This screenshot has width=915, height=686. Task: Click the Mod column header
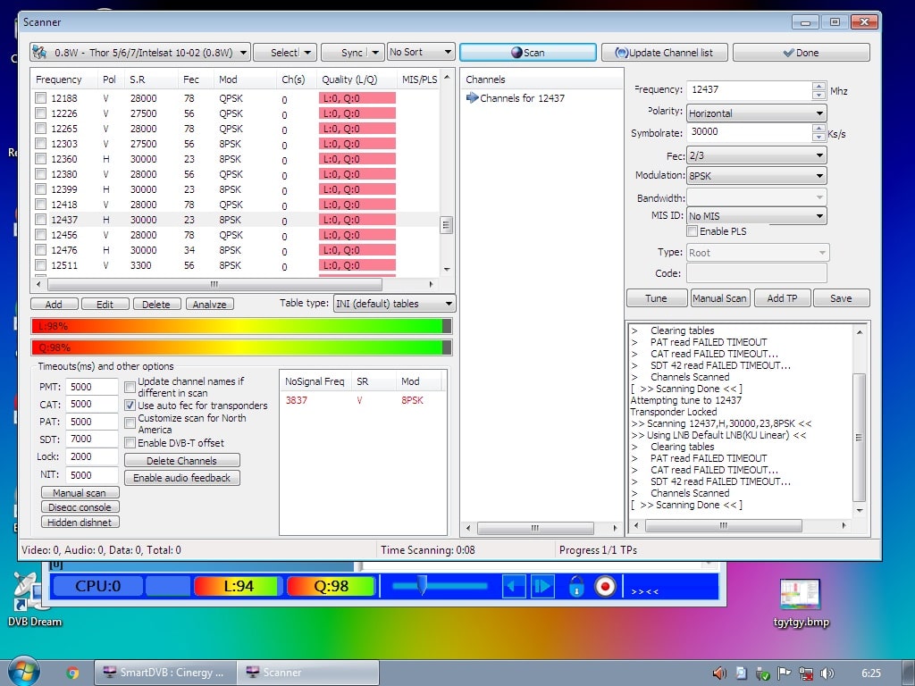pyautogui.click(x=245, y=79)
